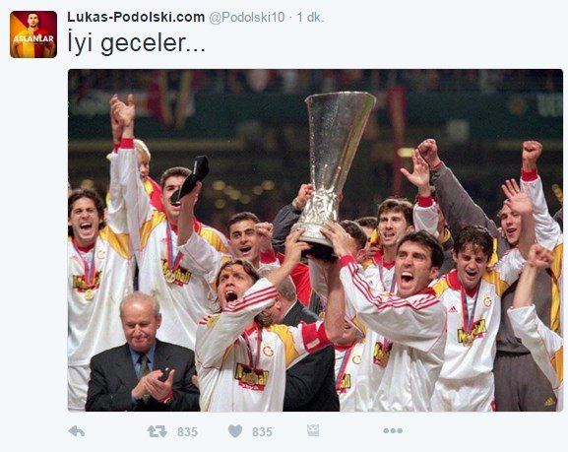Click the tweet text İyi geceler...
568x452 pixels.
pyautogui.click(x=137, y=42)
